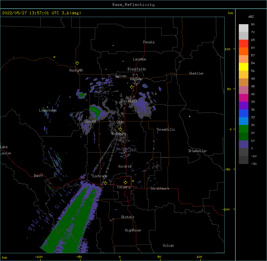Viewport: 267px width, 261px height.
Task: Click the red 65 dBZ color swatch
Action: click(x=243, y=43)
